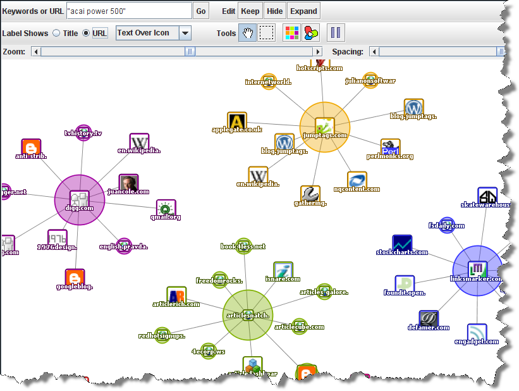Click the Zoom slider thumb
The width and height of the screenshot is (519, 391).
[190, 52]
